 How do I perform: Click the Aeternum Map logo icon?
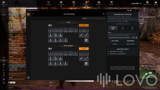point(28,14)
